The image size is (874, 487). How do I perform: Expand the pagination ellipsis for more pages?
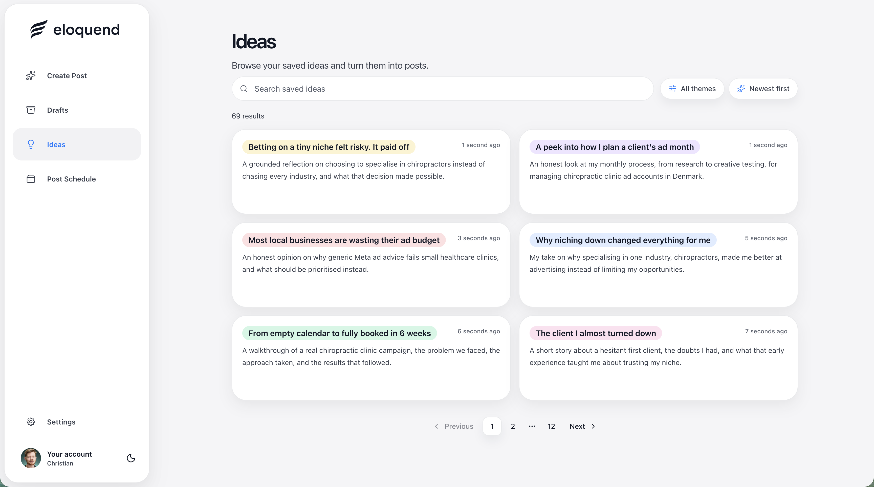tap(532, 426)
